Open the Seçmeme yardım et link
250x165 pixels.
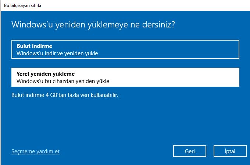click(35, 151)
